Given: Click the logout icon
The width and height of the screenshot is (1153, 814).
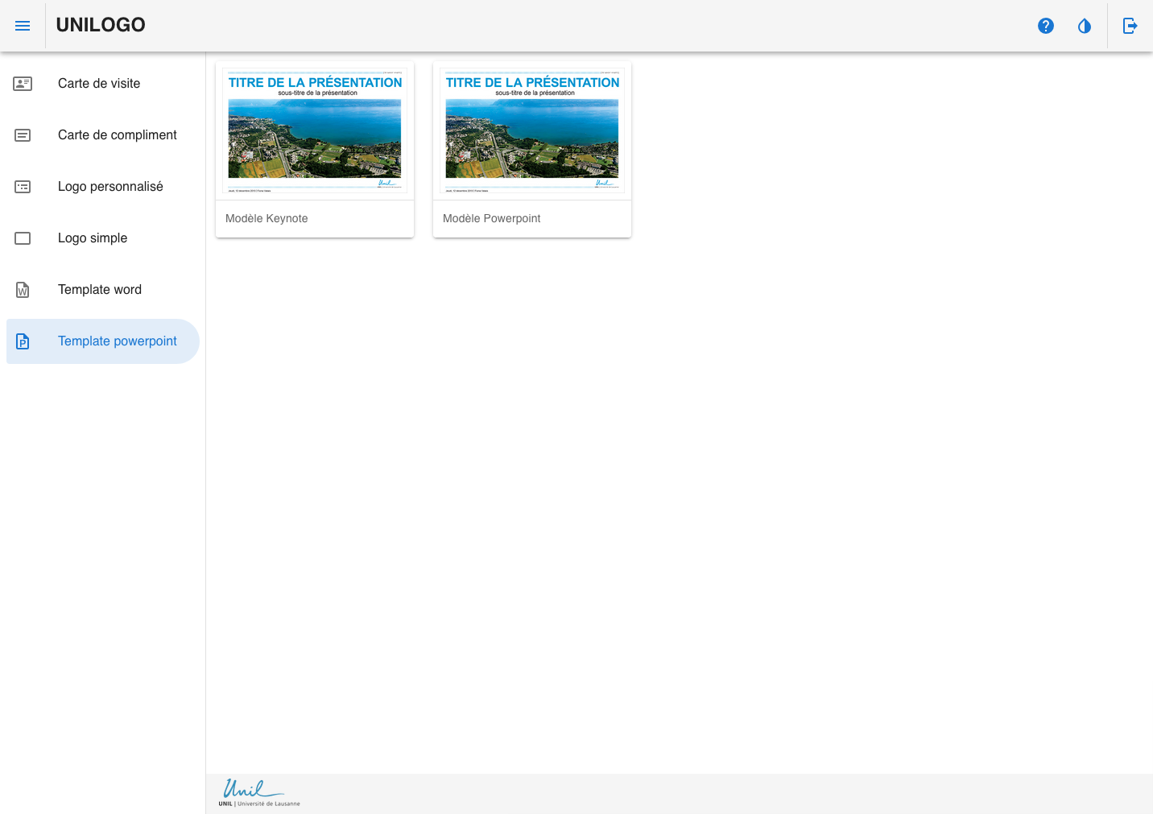Looking at the screenshot, I should click(1130, 26).
